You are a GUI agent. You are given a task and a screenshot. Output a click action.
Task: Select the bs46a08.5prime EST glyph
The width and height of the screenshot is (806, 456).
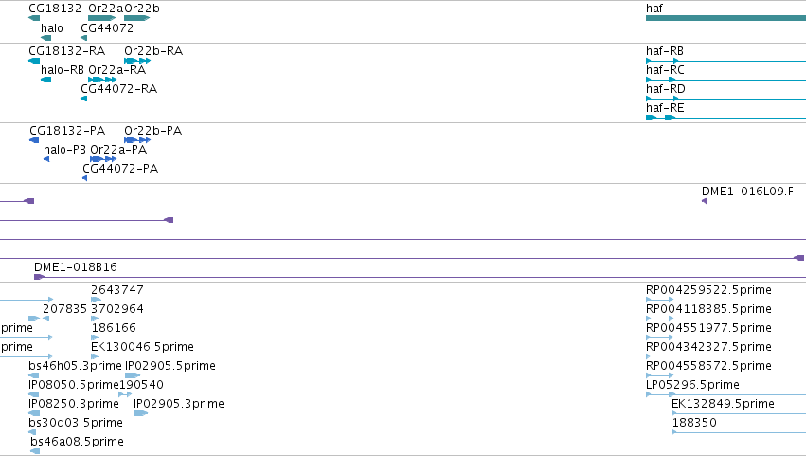click(35, 451)
